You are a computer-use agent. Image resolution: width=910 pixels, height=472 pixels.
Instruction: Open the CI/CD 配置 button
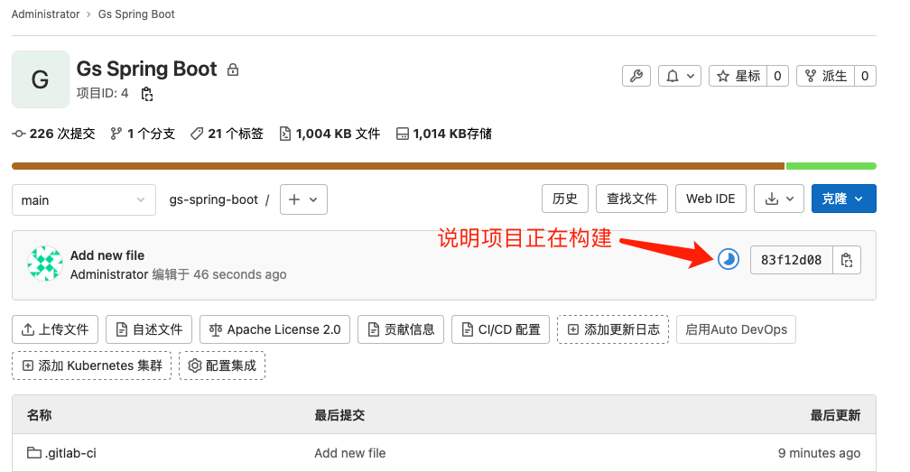click(x=500, y=329)
